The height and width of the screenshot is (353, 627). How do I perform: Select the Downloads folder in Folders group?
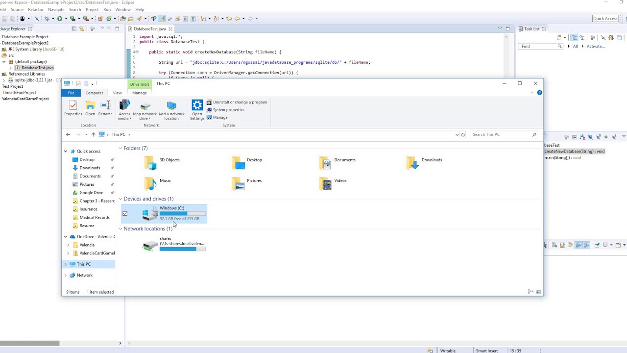click(x=424, y=162)
